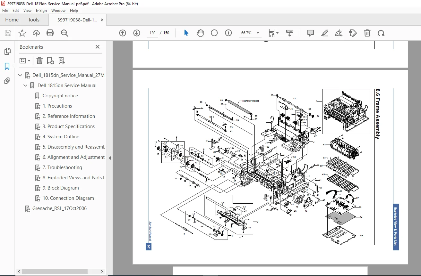Activate the Hand pan tool
The height and width of the screenshot is (276, 421).
click(200, 33)
